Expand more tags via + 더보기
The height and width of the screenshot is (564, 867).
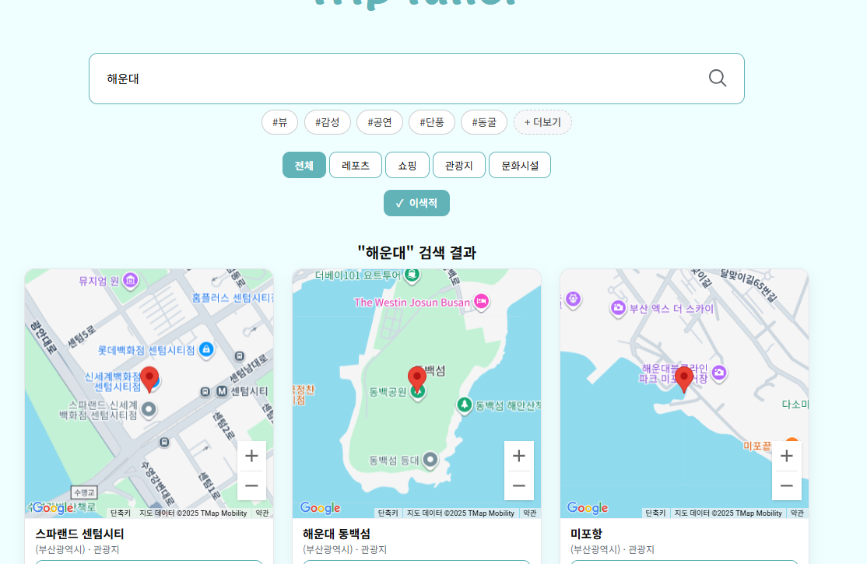542,122
